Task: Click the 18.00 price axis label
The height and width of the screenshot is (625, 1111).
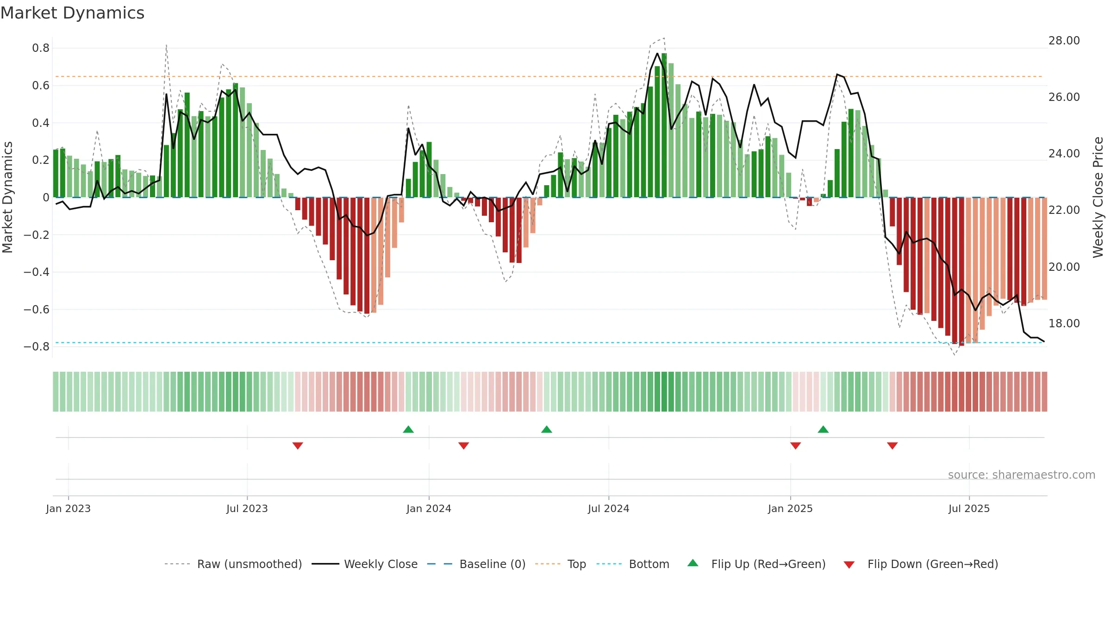Action: pos(1064,324)
